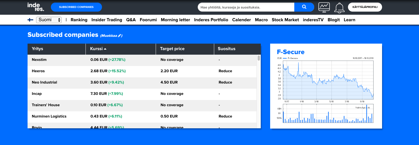Sort by Kurssi column arrow
The width and height of the screenshot is (419, 145).
click(x=105, y=49)
